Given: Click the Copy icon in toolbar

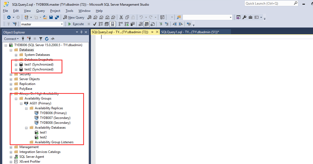Looking at the screenshot, I should [127, 17].
